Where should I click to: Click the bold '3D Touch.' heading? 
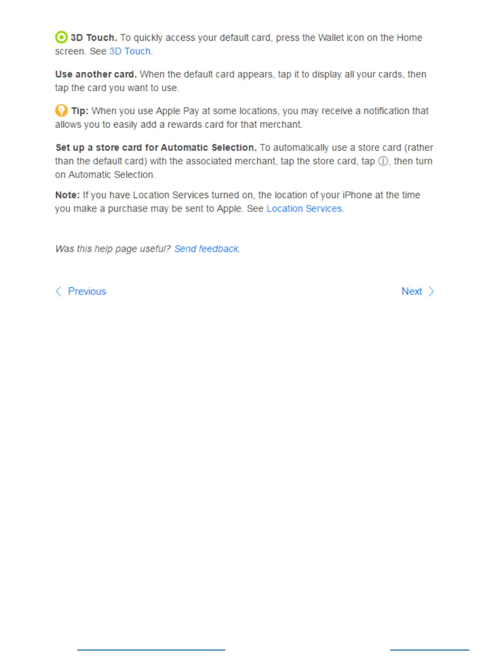pyautogui.click(x=94, y=37)
